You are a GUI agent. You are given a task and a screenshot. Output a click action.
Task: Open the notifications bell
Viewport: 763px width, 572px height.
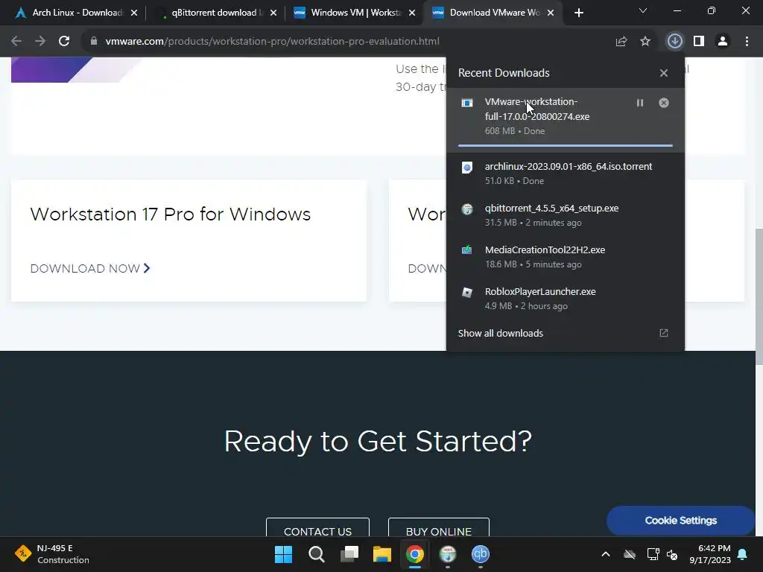click(x=743, y=554)
